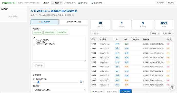177x93 pixels.
Task: Select the TC003 case ID
Action: pos(94,53)
